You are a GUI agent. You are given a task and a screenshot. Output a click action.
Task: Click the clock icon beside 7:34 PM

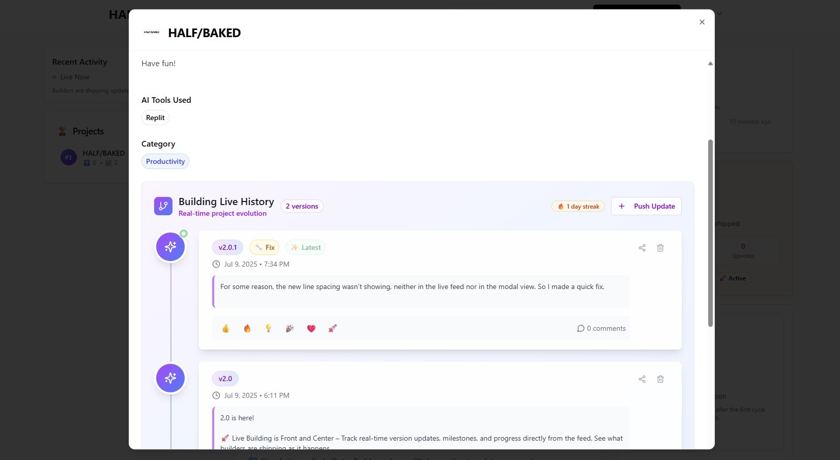coord(216,264)
